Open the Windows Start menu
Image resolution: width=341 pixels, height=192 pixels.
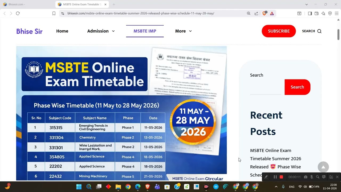79,187
